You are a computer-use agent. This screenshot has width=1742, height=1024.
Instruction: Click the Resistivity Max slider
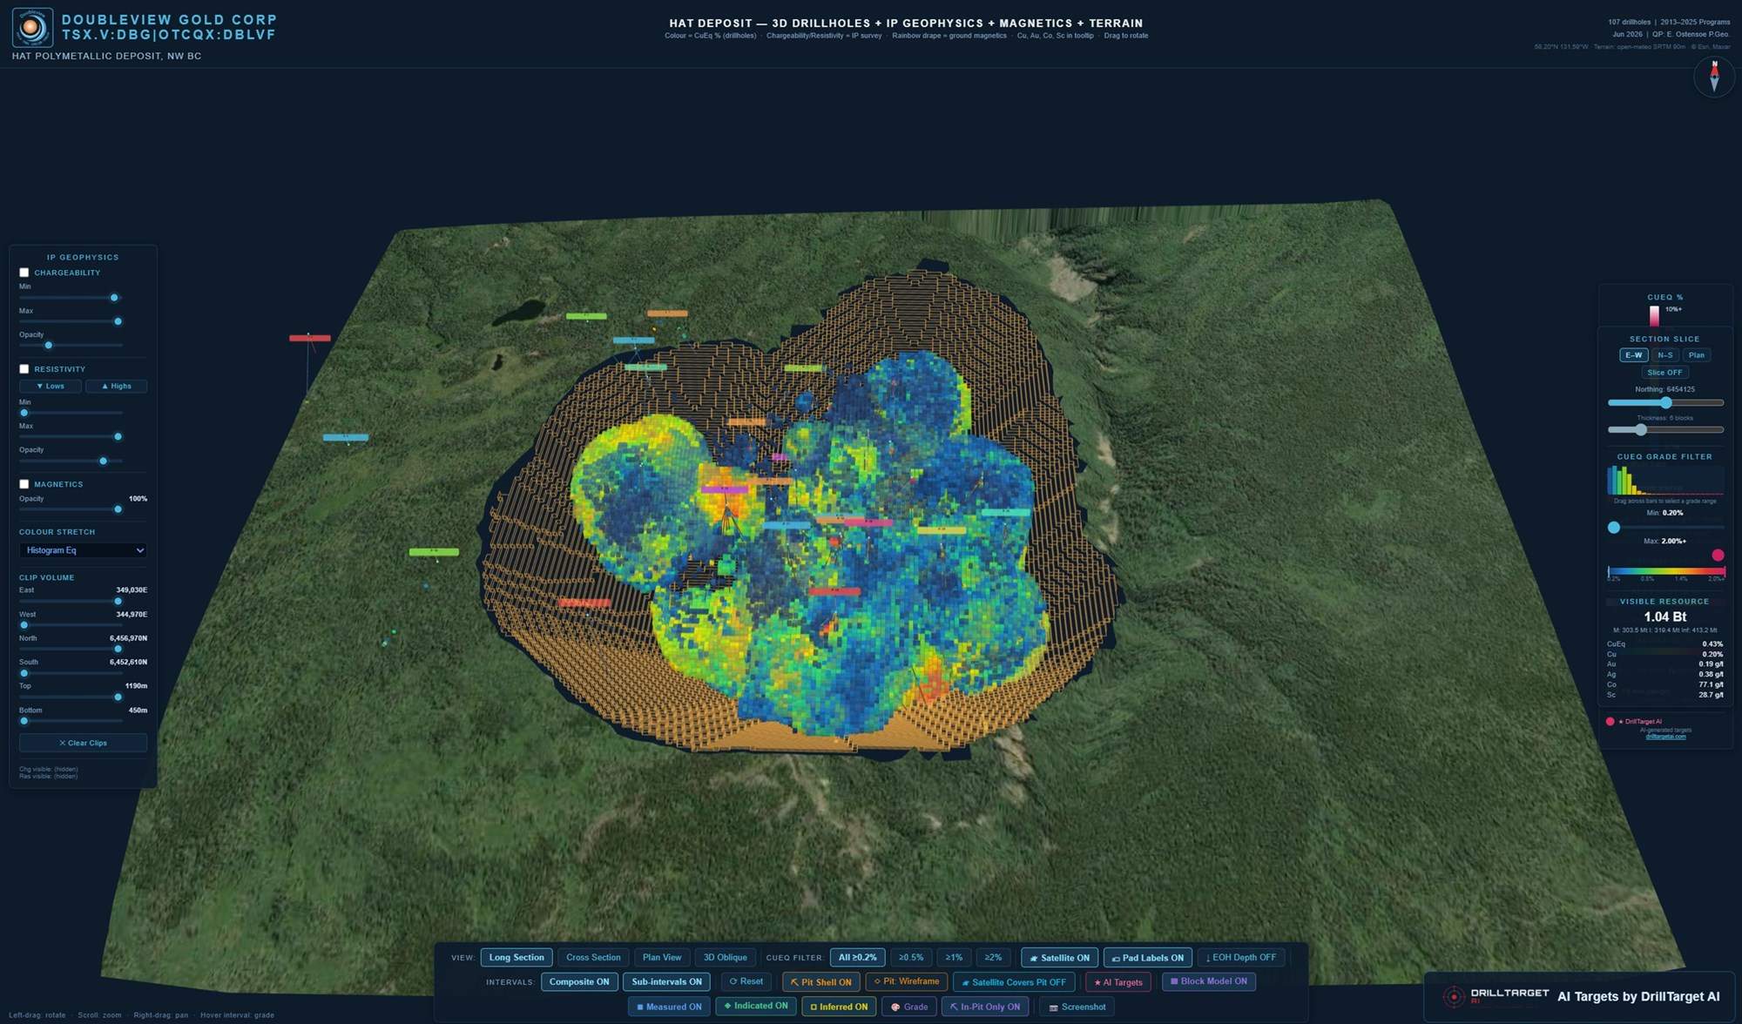click(x=71, y=437)
